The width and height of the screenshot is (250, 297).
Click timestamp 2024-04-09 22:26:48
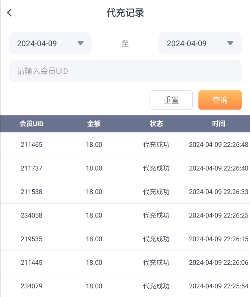coord(219,145)
